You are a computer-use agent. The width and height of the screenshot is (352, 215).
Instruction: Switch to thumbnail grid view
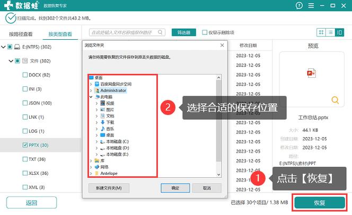pos(321,32)
